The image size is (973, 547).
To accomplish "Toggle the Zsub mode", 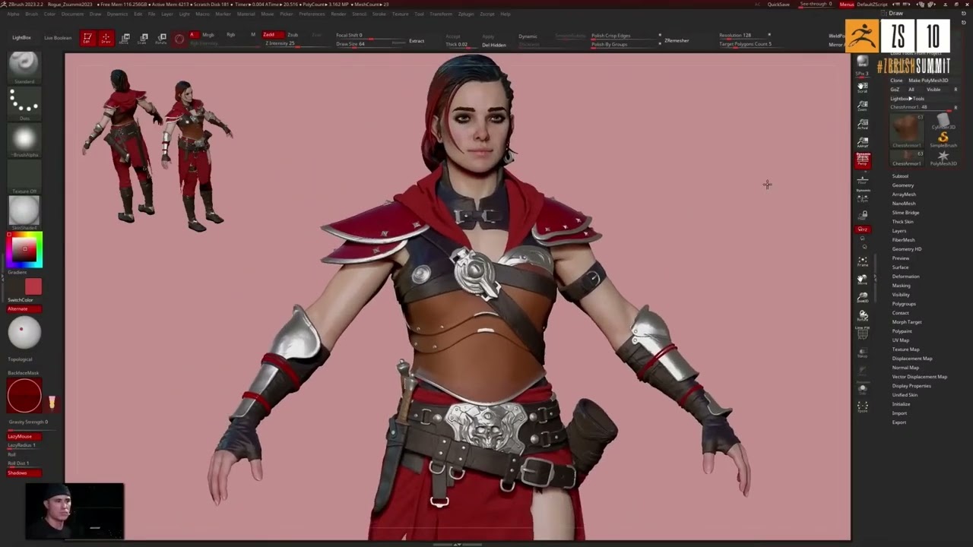I will pos(293,34).
